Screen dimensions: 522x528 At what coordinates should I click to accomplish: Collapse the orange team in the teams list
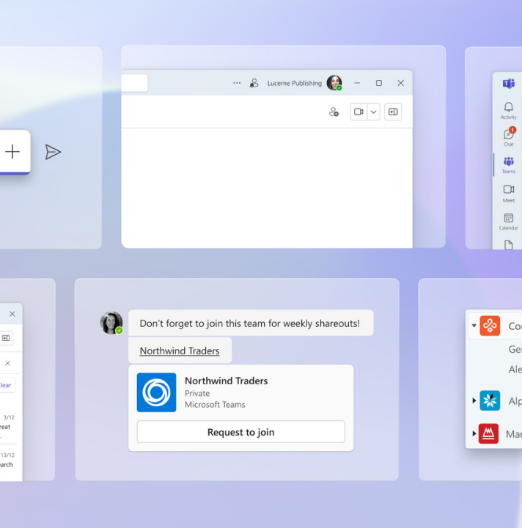[474, 326]
